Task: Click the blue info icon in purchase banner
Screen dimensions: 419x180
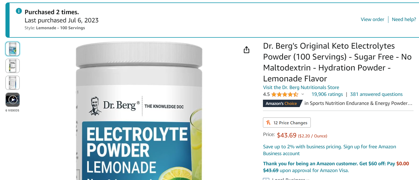Action: [x=19, y=11]
